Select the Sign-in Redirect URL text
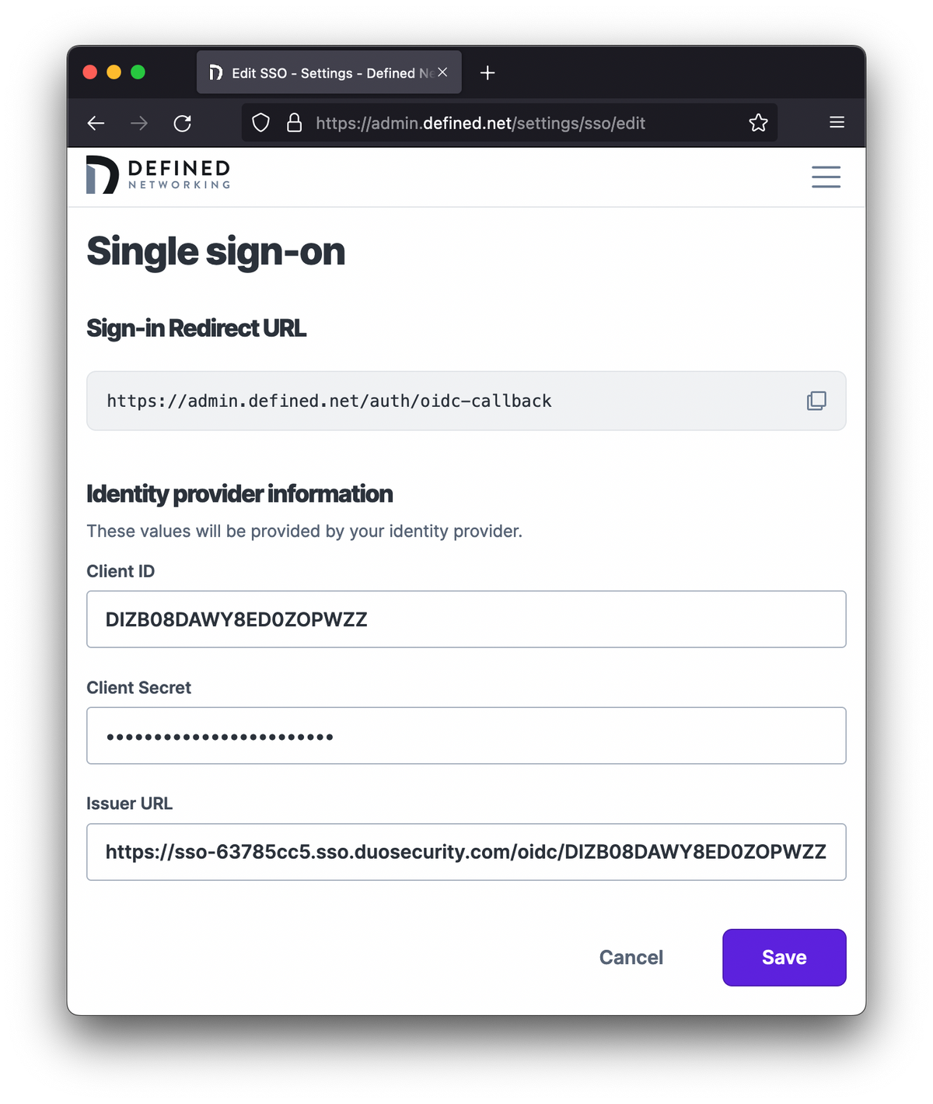The width and height of the screenshot is (933, 1104). pos(329,401)
